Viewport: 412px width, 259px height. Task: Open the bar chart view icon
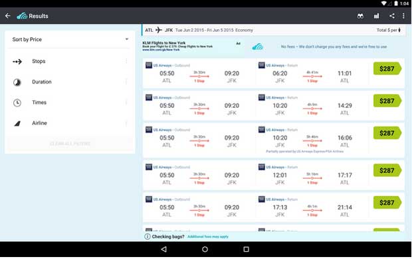pos(377,17)
